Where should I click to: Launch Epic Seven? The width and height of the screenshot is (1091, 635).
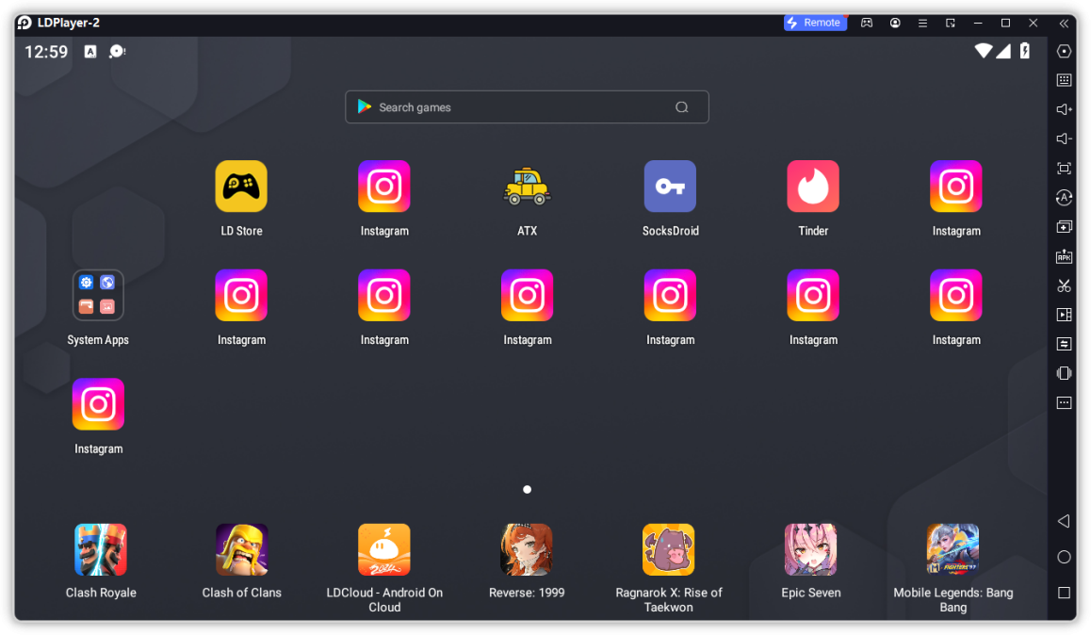pyautogui.click(x=810, y=549)
